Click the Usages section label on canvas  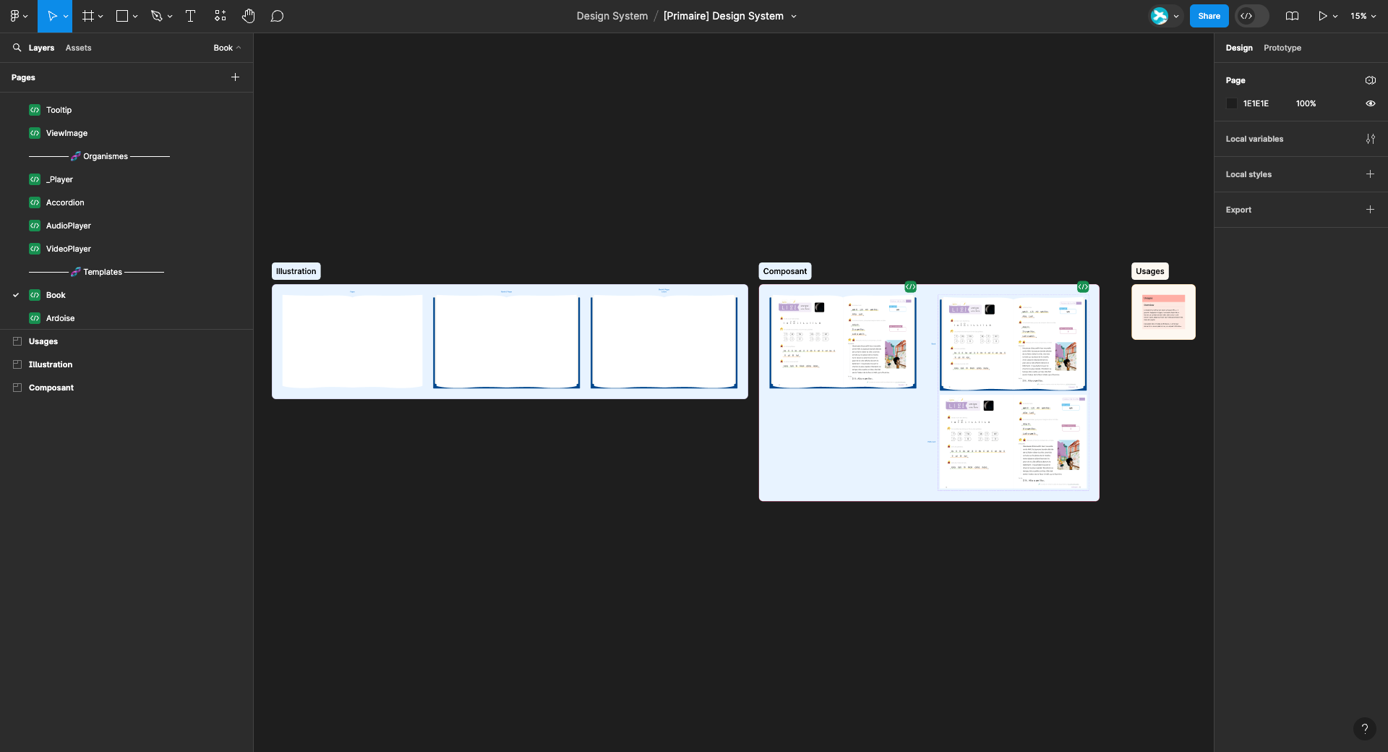point(1149,271)
